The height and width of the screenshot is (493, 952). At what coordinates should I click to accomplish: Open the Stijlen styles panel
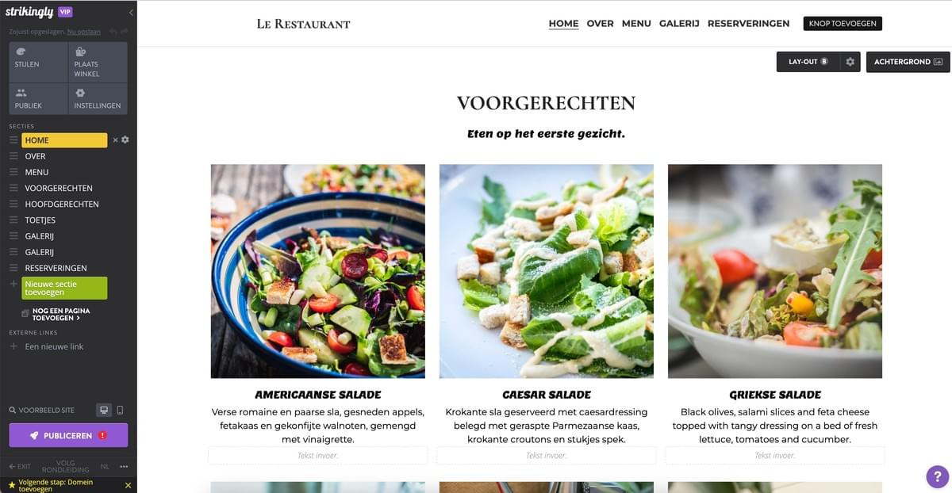[x=38, y=62]
